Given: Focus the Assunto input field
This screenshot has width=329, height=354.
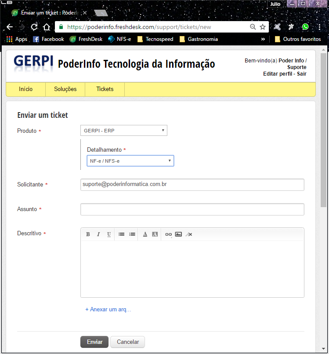Looking at the screenshot, I should click(x=192, y=209).
